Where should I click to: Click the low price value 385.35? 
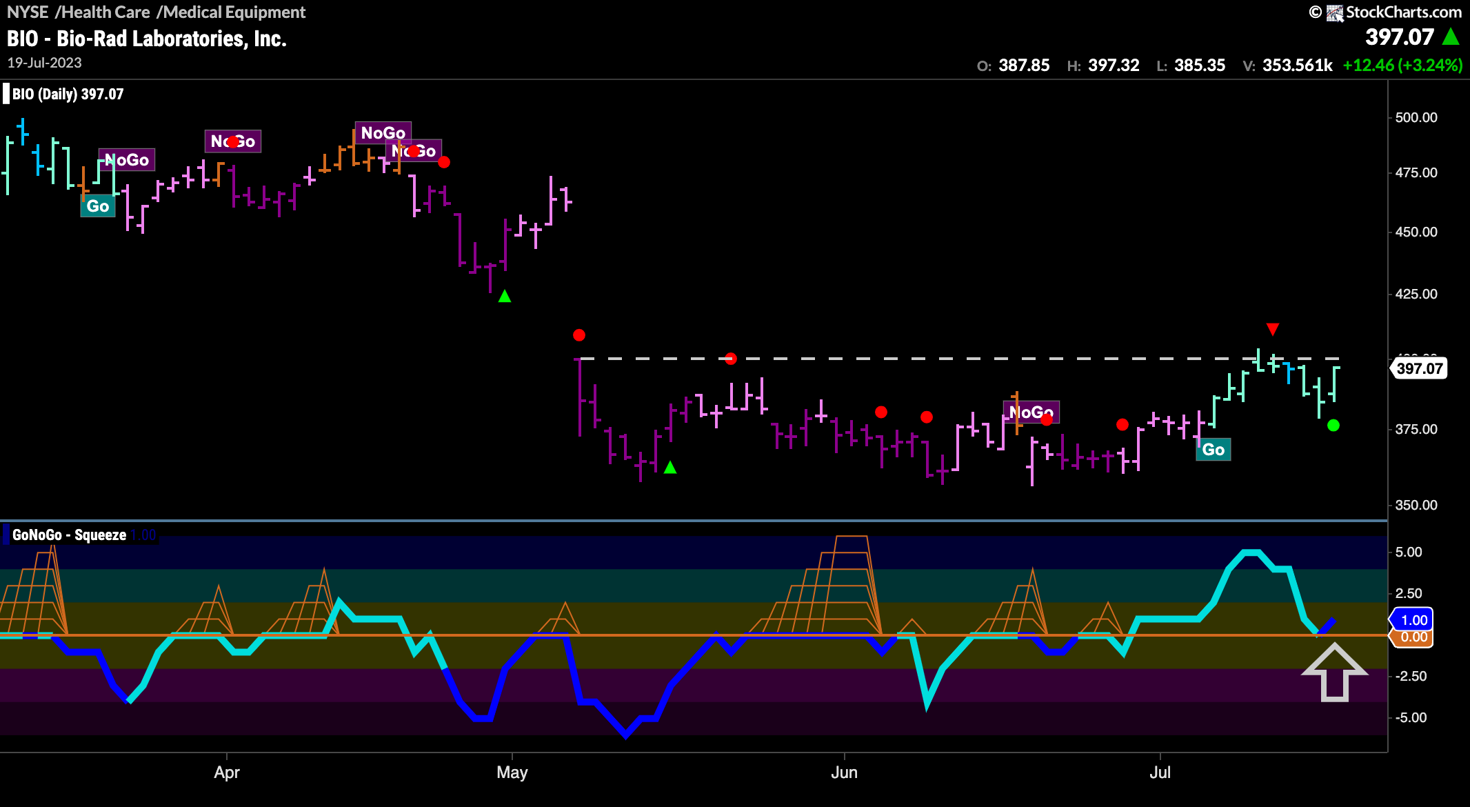click(x=1200, y=66)
